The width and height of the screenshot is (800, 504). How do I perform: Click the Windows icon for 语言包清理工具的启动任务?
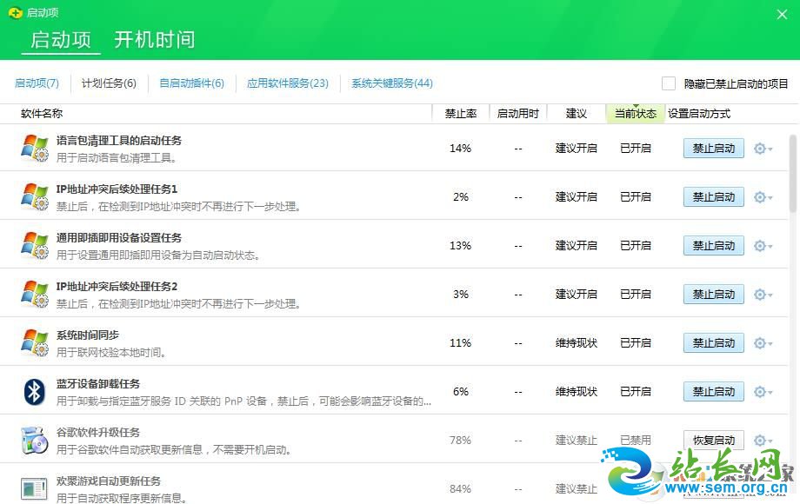(35, 149)
